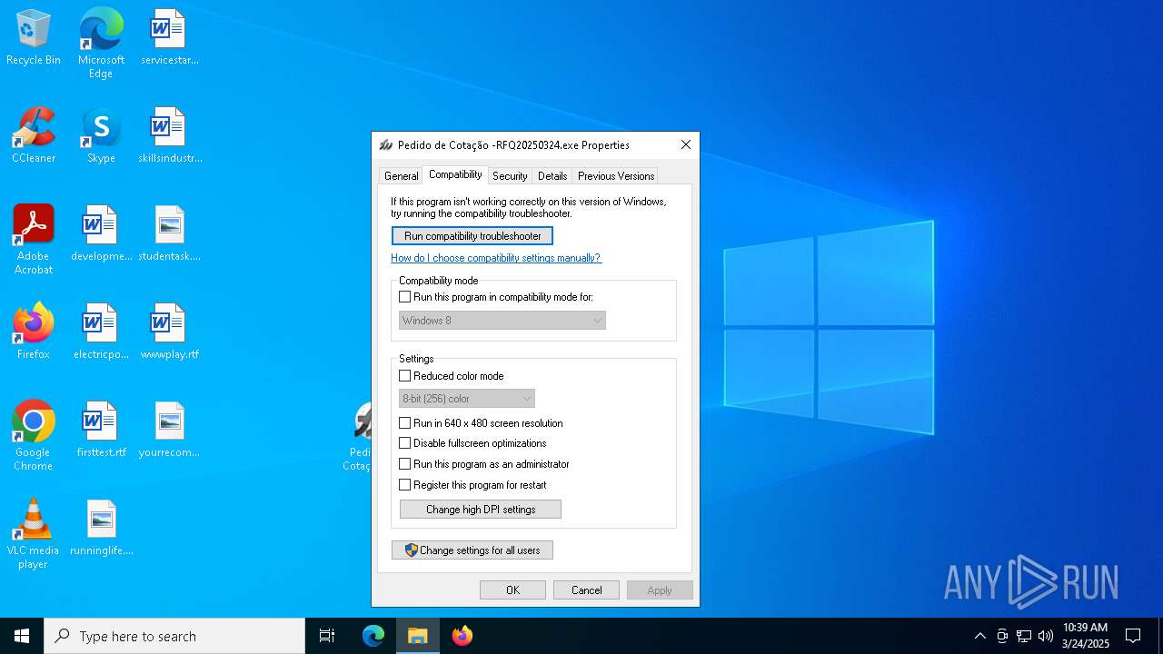Click the taskbar search box
The image size is (1163, 654).
pos(174,636)
